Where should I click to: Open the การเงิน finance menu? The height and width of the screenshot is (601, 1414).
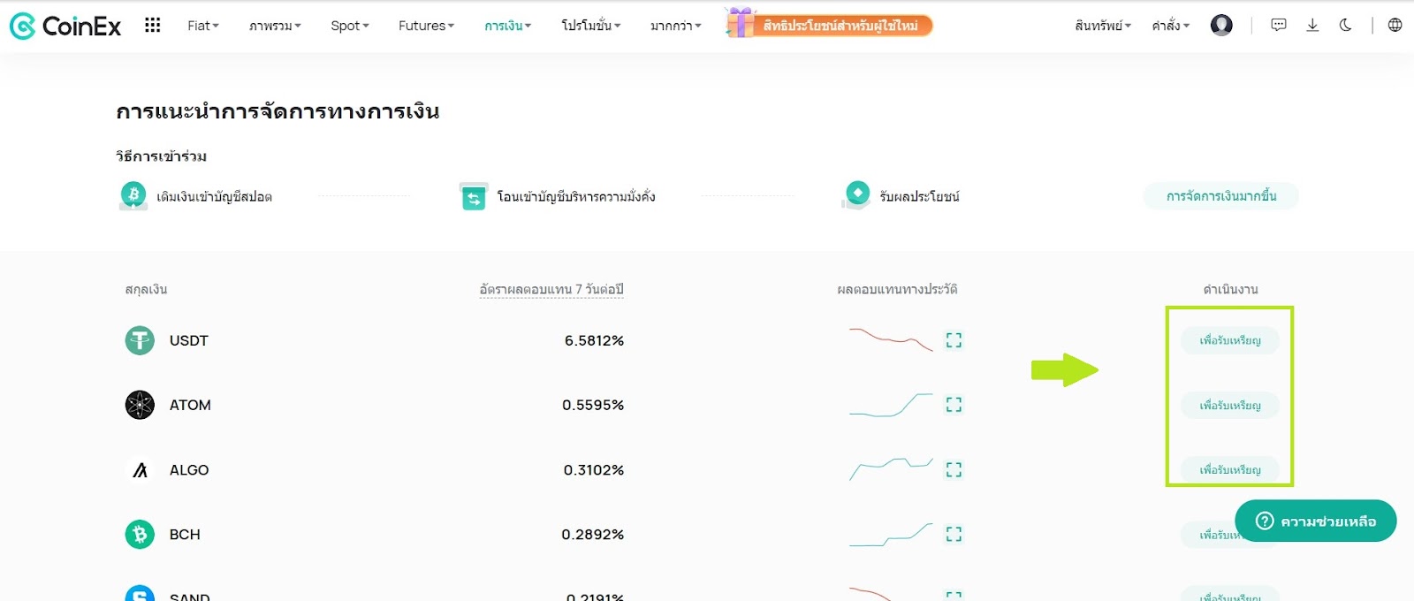pyautogui.click(x=507, y=26)
